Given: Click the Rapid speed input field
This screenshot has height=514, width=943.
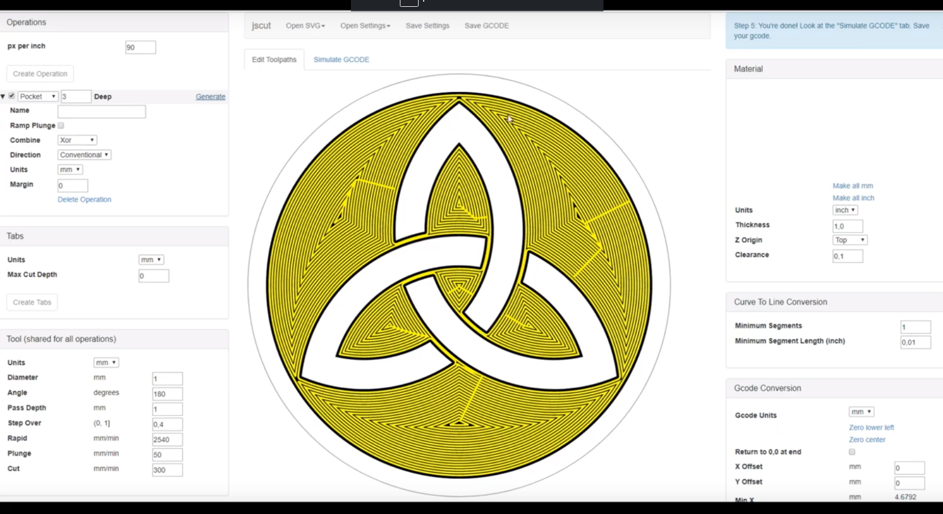Looking at the screenshot, I should (167, 440).
